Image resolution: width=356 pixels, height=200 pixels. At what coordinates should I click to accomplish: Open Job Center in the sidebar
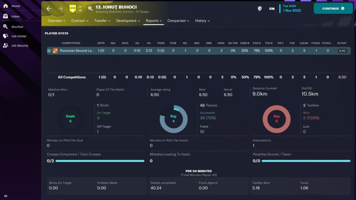(19, 36)
